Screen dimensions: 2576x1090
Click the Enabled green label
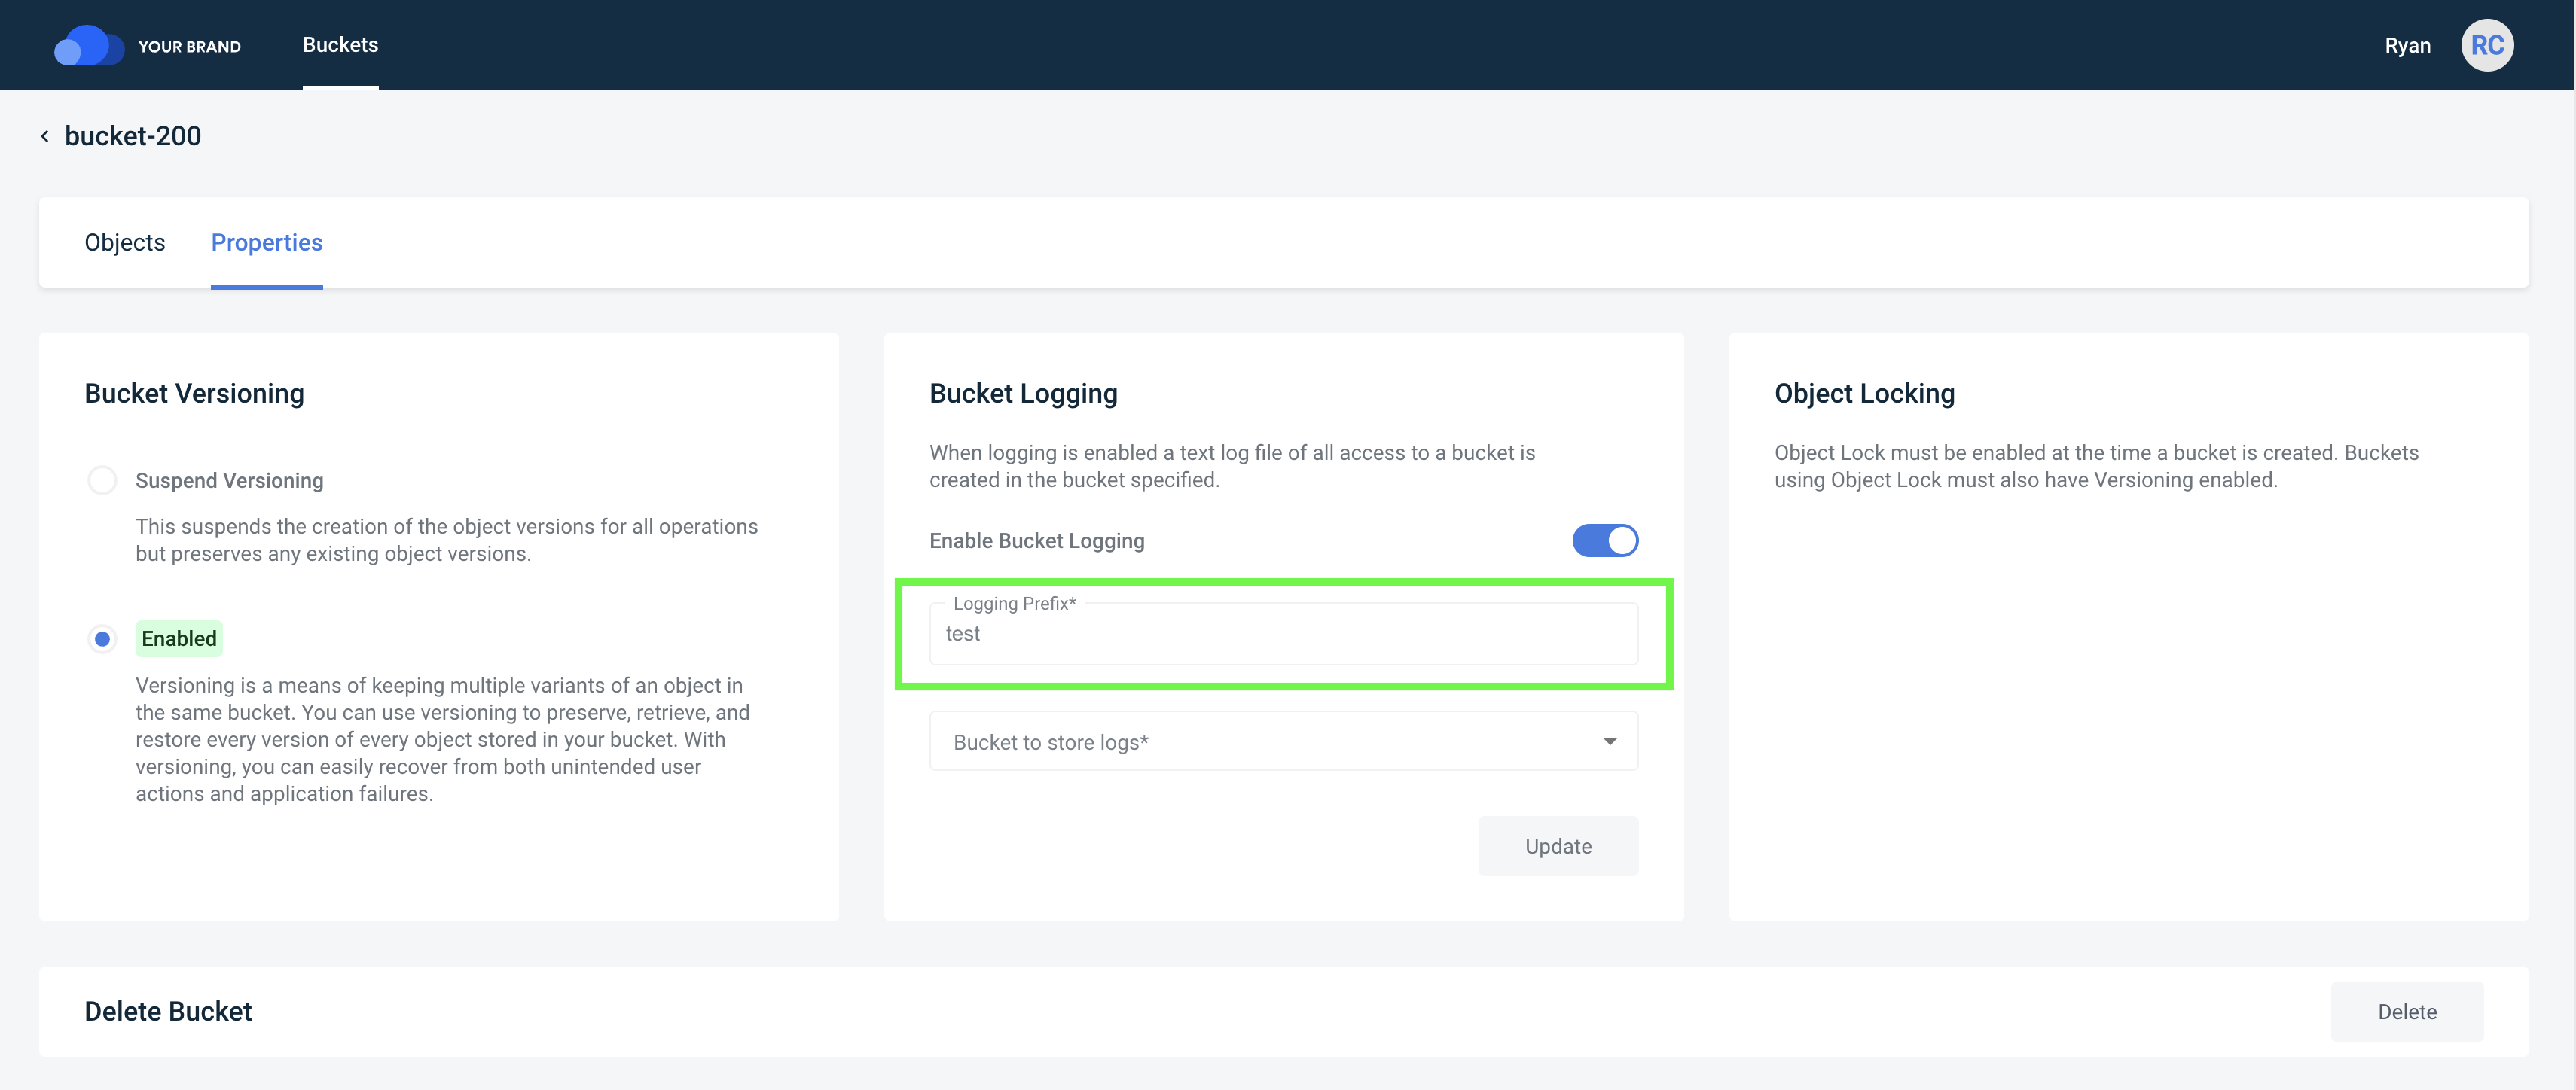179,639
